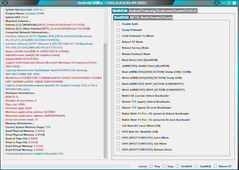Image resolution: width=239 pixels, height=170 pixels.
Task: Select VIVO New SEC ReadInfo (FM)
Action: (x=118, y=132)
